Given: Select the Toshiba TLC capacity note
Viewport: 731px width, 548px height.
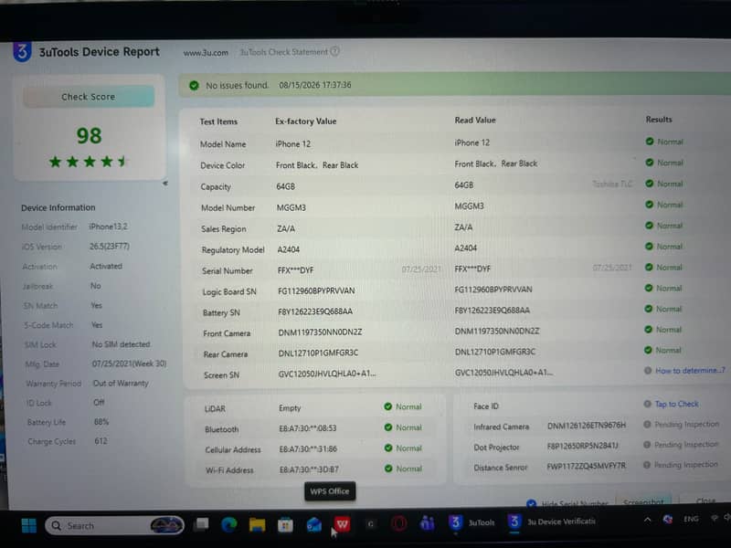Looking at the screenshot, I should click(612, 184).
